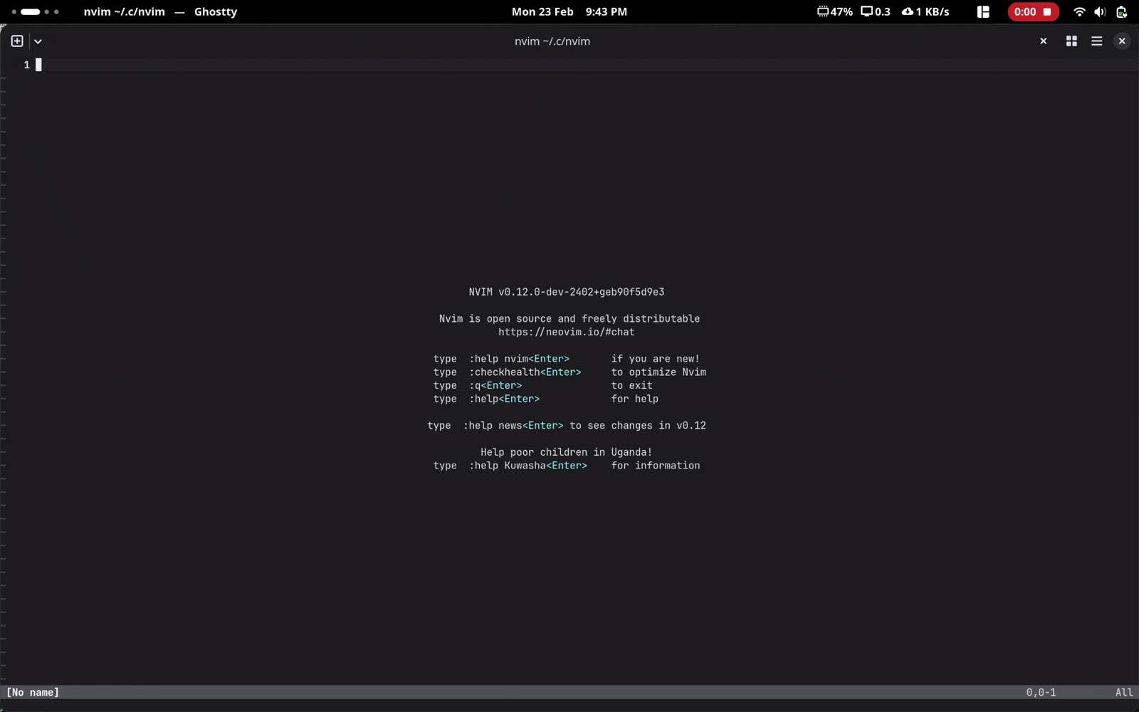Open the tab overview grid
1139x712 pixels.
click(1071, 41)
